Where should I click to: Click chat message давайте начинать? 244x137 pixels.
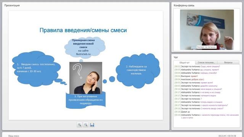point(209,86)
